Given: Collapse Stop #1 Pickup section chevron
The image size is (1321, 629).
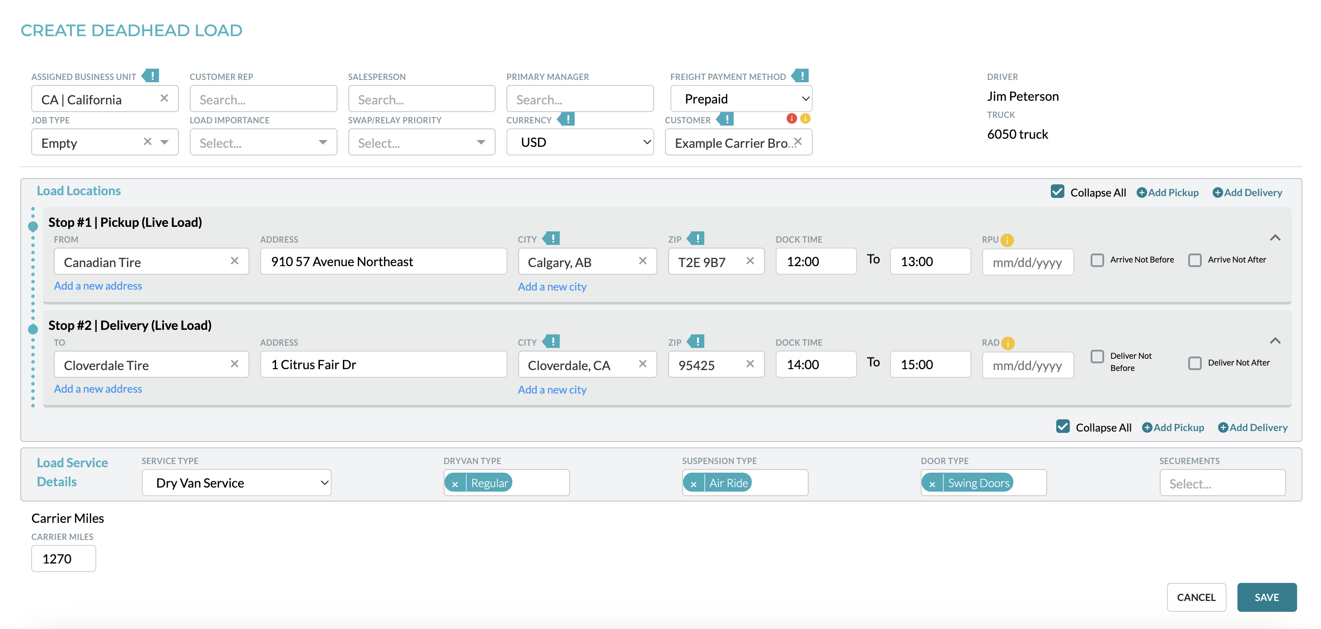Looking at the screenshot, I should click(1275, 238).
